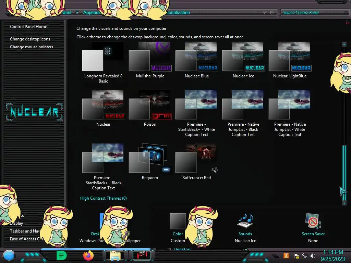Image resolution: width=351 pixels, height=263 pixels.
Task: Open the Start orb
Action: [9, 255]
